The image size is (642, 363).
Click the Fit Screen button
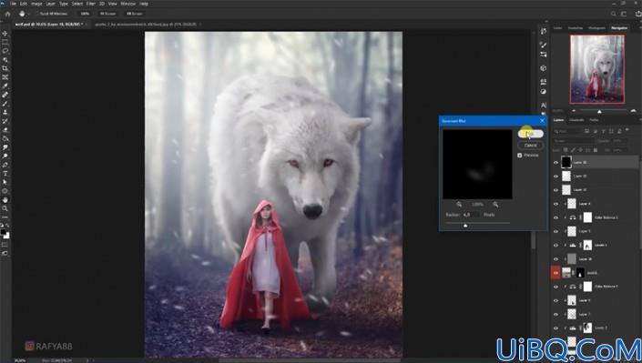click(x=108, y=14)
